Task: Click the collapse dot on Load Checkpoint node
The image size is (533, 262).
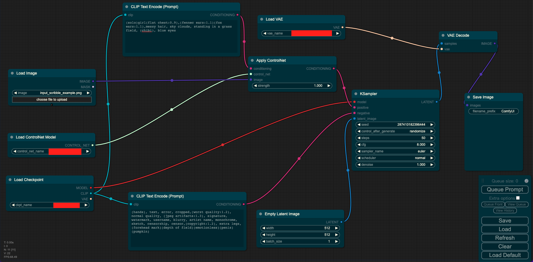Action: [10, 180]
